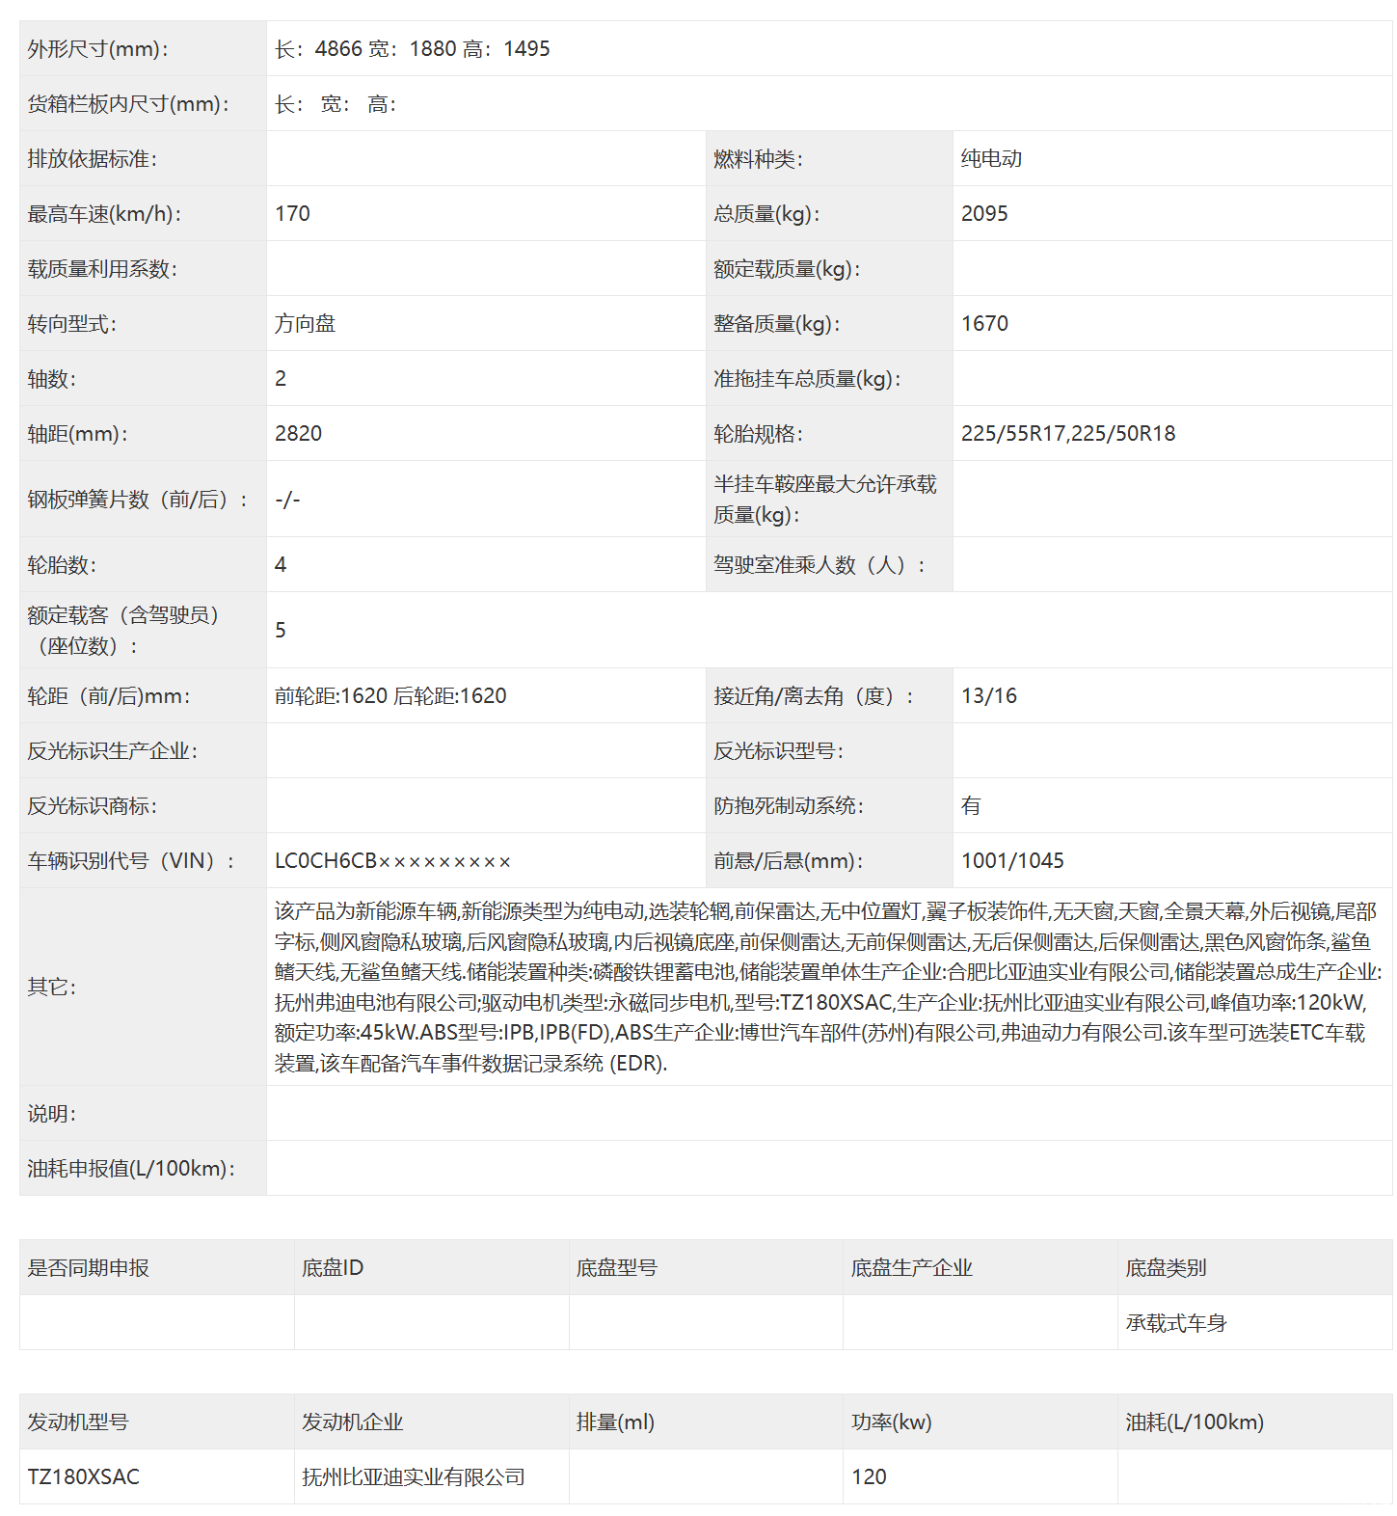The width and height of the screenshot is (1397, 1516).
Task: Select the fuel type value 纯电动
Action: pyautogui.click(x=991, y=159)
